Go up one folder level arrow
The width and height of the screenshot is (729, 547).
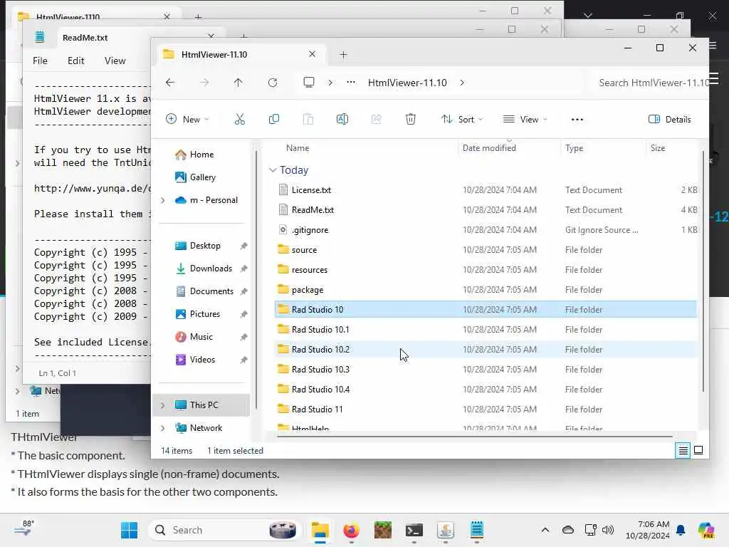pyautogui.click(x=238, y=83)
